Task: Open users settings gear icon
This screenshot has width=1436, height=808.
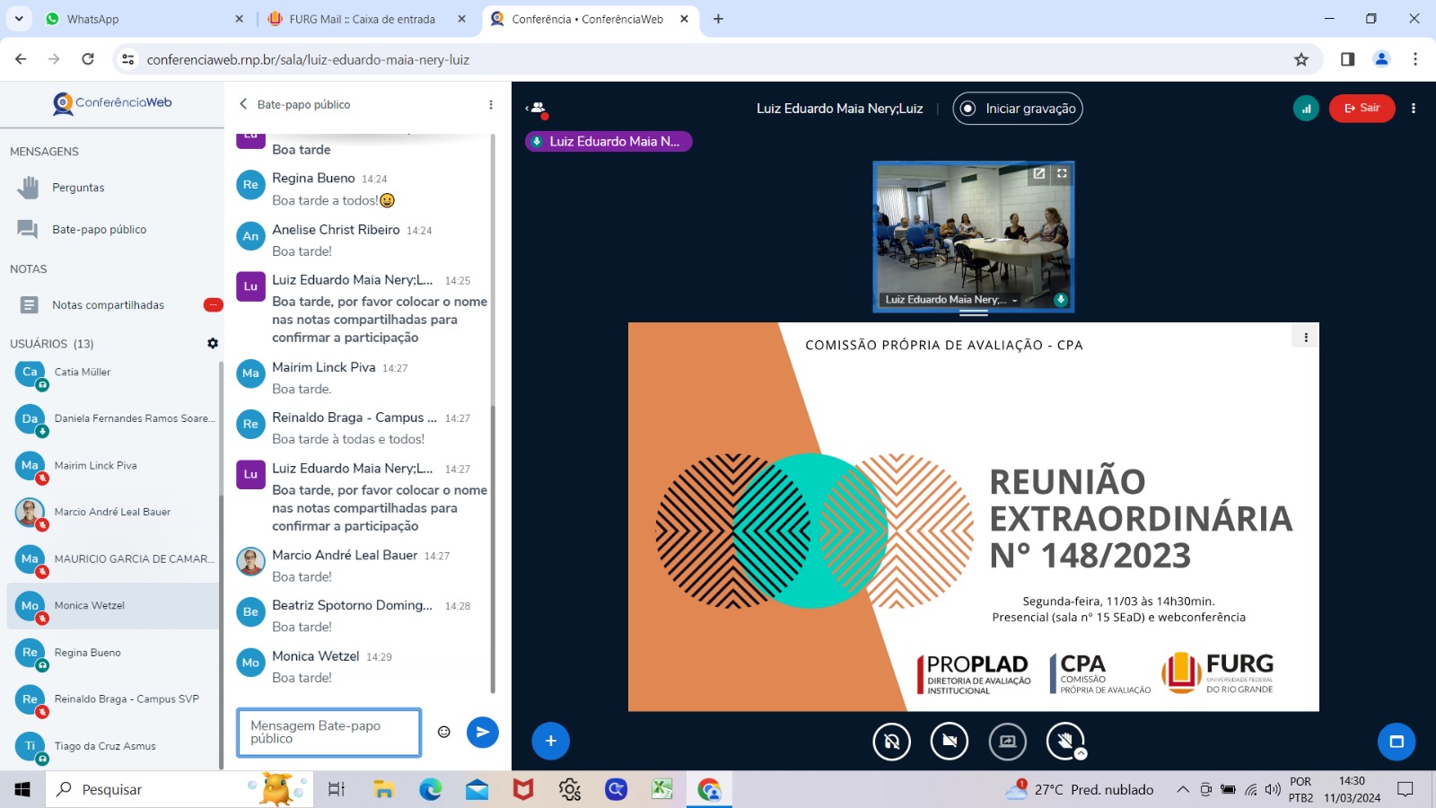Action: [213, 343]
